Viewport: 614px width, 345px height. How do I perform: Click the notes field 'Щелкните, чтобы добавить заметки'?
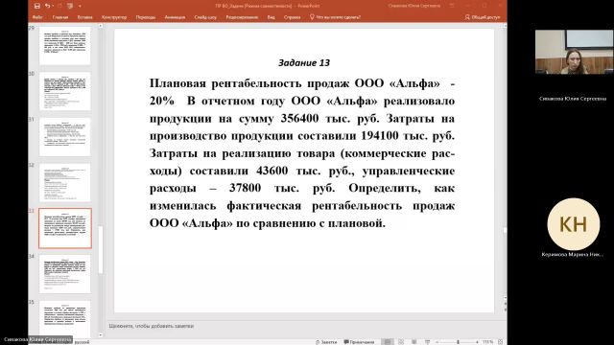pyautogui.click(x=152, y=326)
